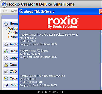Close the About This Software dialog

100,11
